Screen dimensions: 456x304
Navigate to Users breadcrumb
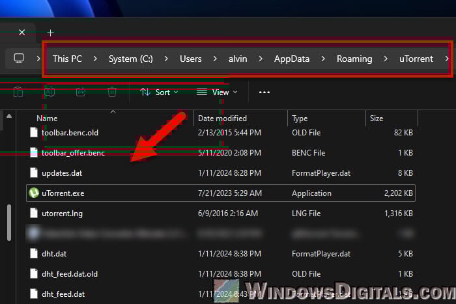point(190,59)
